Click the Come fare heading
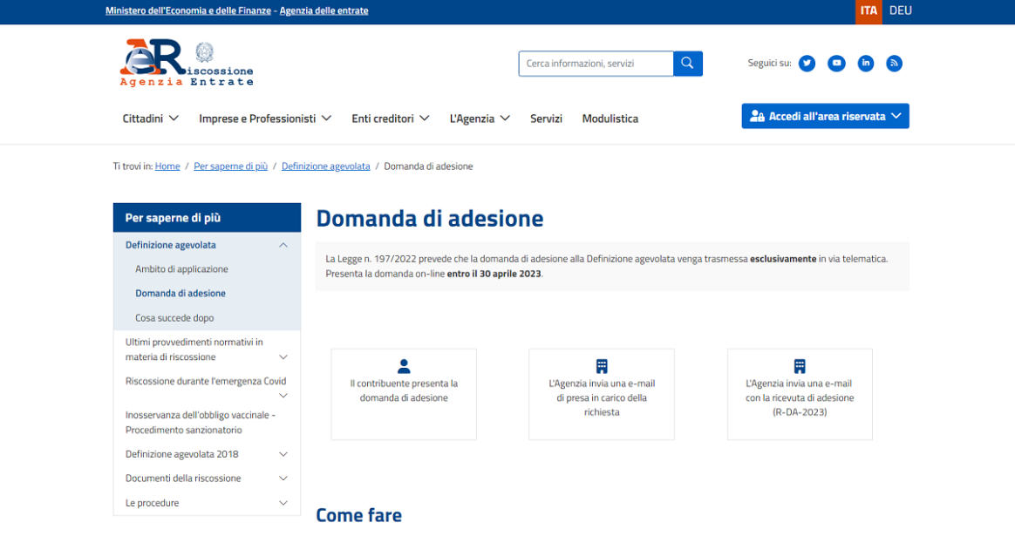Image resolution: width=1015 pixels, height=536 pixels. click(x=358, y=515)
